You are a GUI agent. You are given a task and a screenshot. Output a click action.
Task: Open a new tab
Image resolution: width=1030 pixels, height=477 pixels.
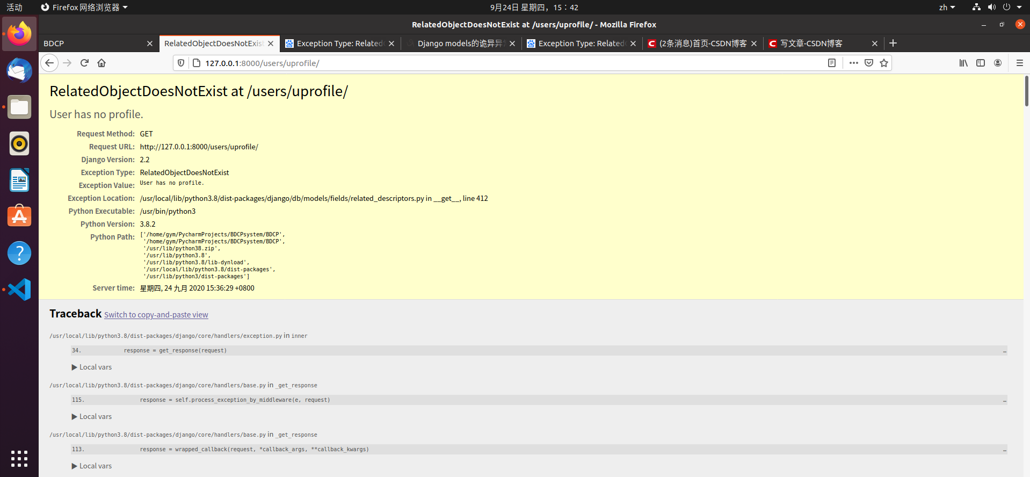pos(893,43)
